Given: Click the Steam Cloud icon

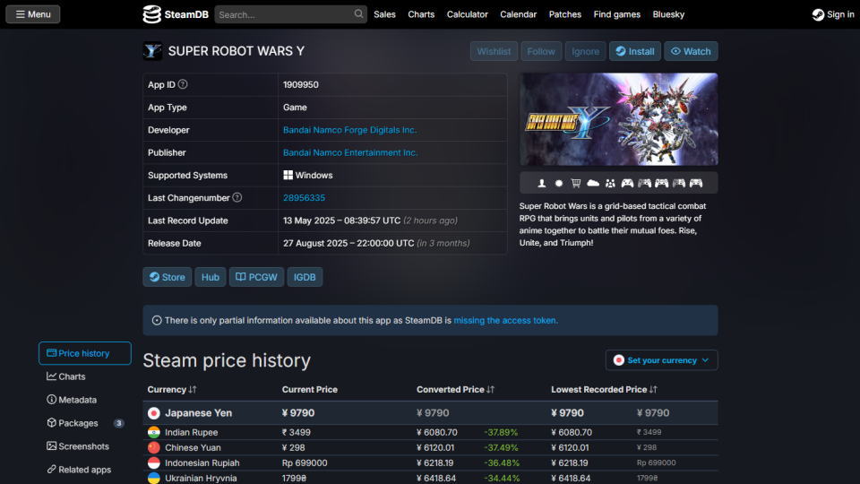Looking at the screenshot, I should (x=593, y=183).
